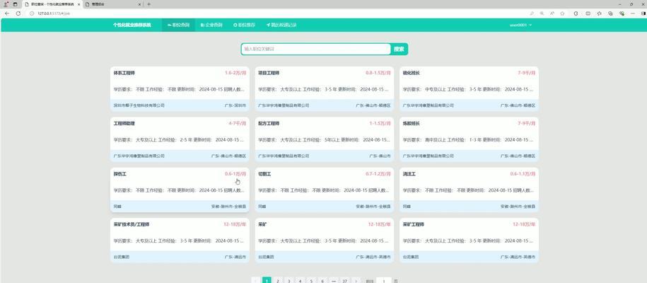Select the 配方工程师 job card

pyautogui.click(x=323, y=139)
